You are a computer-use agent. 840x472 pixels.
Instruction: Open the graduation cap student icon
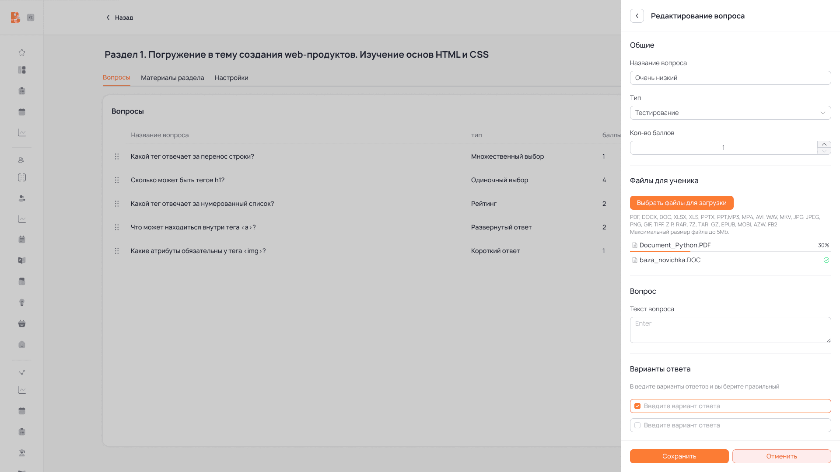pyautogui.click(x=22, y=453)
